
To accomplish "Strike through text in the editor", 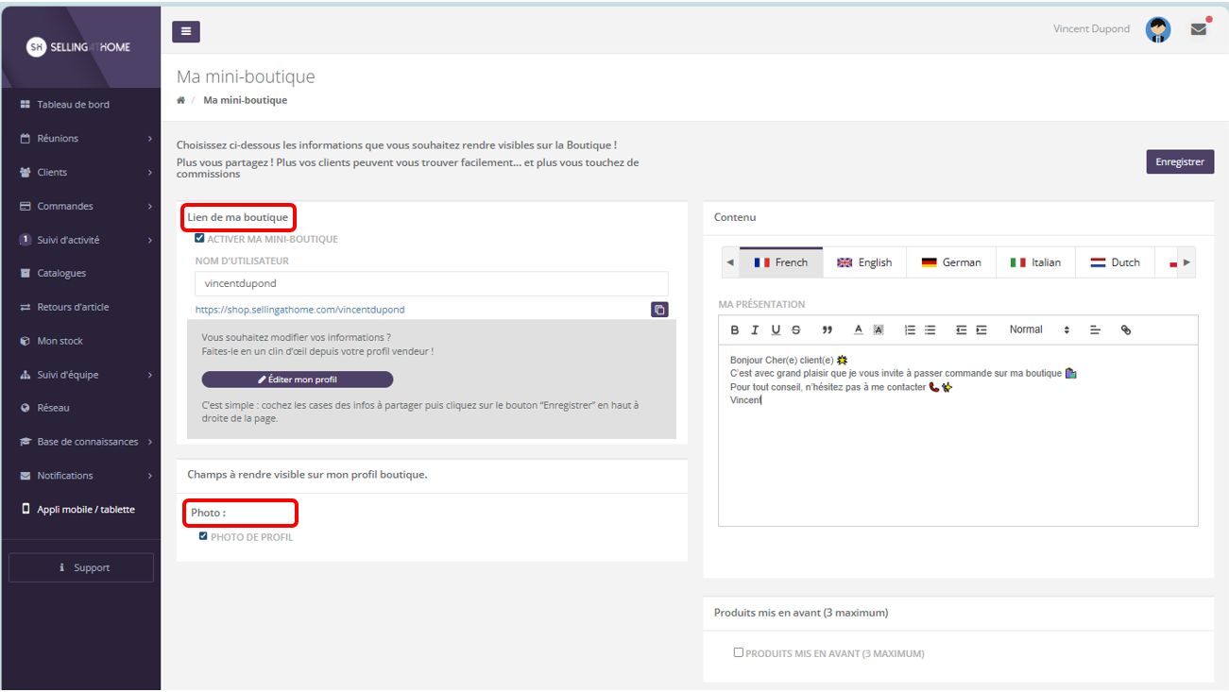I will pos(796,330).
